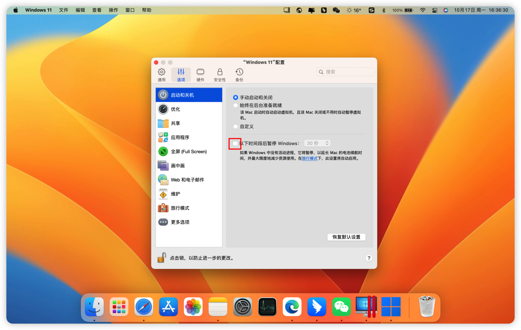Open the Trash in the Dock
The image size is (521, 330).
coord(427,307)
